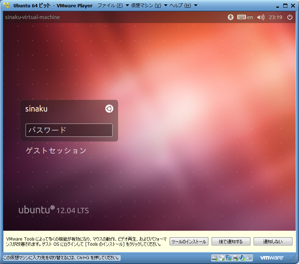This screenshot has width=299, height=264.
Task: Click the network adapter device icon
Action: [228, 258]
